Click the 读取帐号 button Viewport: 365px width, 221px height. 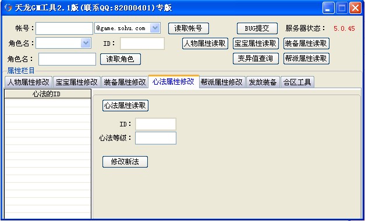188,28
